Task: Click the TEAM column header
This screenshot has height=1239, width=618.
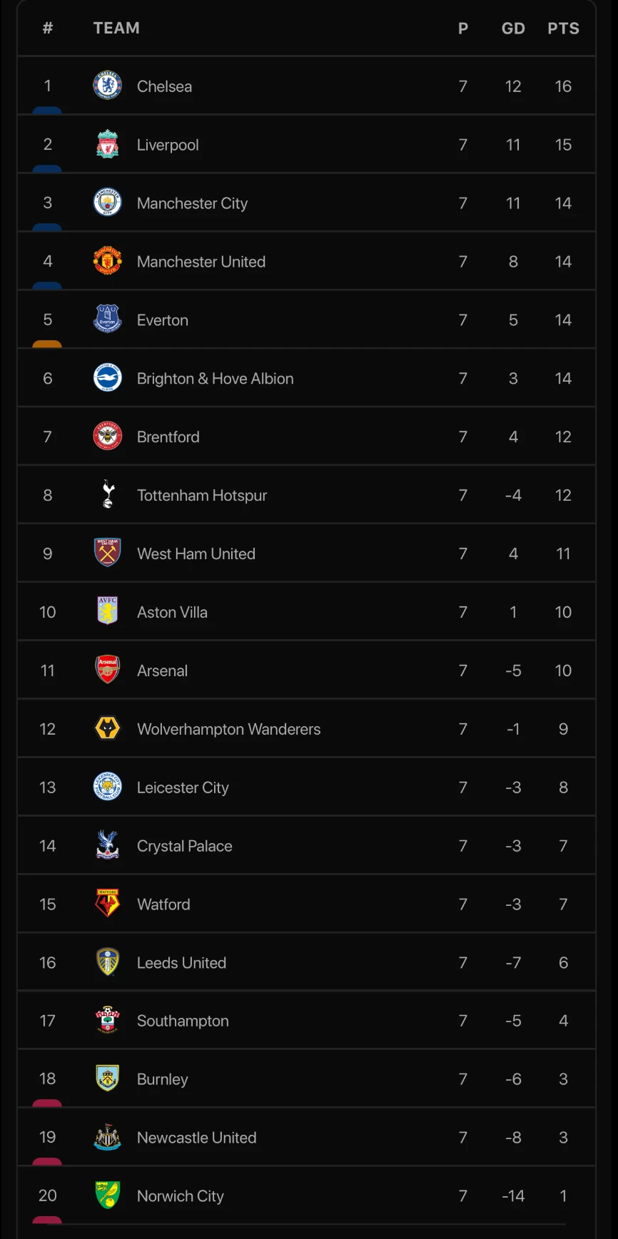Action: tap(116, 29)
